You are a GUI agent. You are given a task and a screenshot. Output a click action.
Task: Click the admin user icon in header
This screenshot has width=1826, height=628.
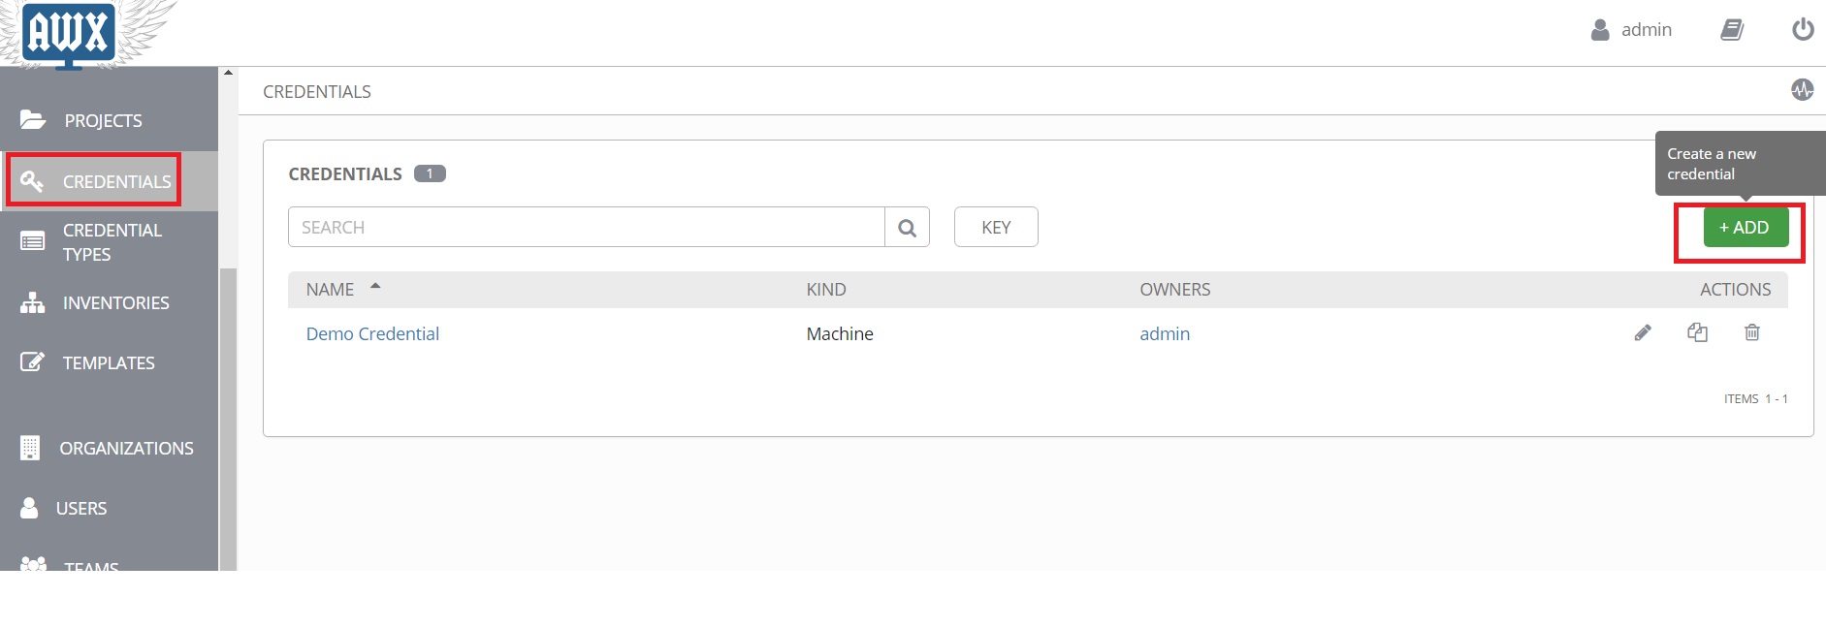coord(1600,30)
